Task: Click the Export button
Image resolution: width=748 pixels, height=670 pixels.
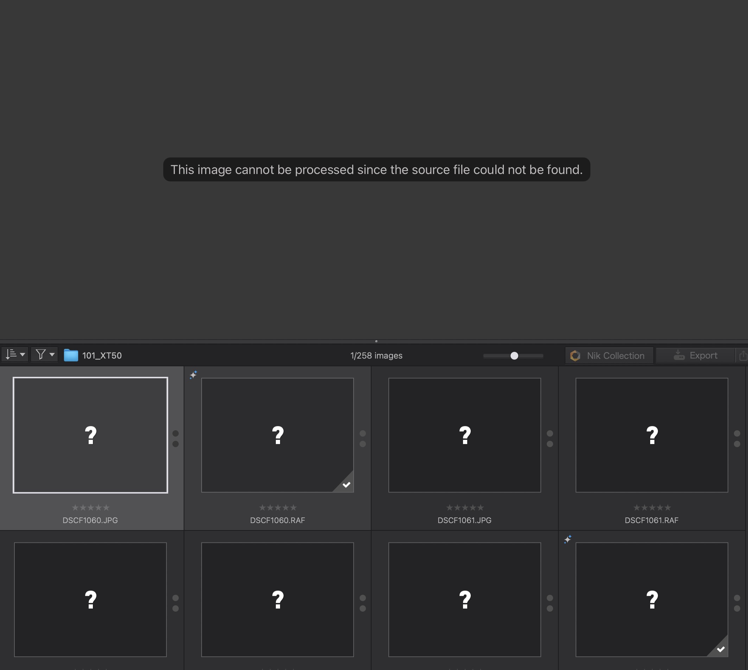Action: tap(695, 356)
